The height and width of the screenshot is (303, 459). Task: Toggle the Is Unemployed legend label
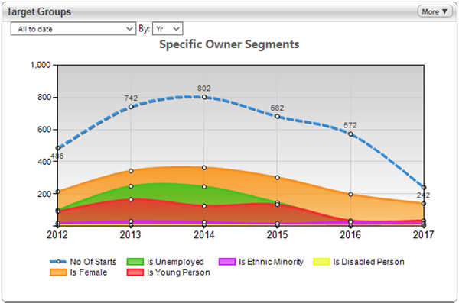click(175, 262)
